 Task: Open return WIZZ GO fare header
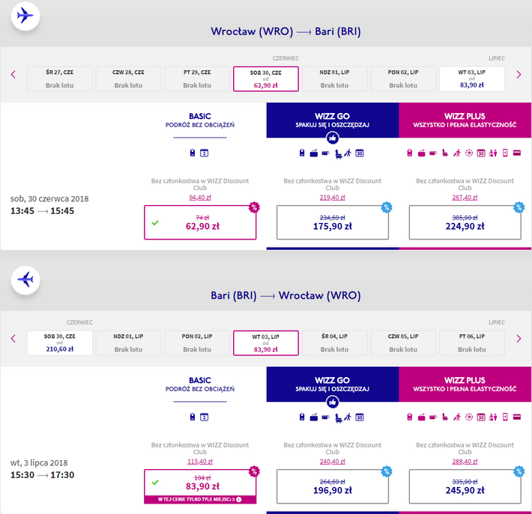(x=333, y=385)
